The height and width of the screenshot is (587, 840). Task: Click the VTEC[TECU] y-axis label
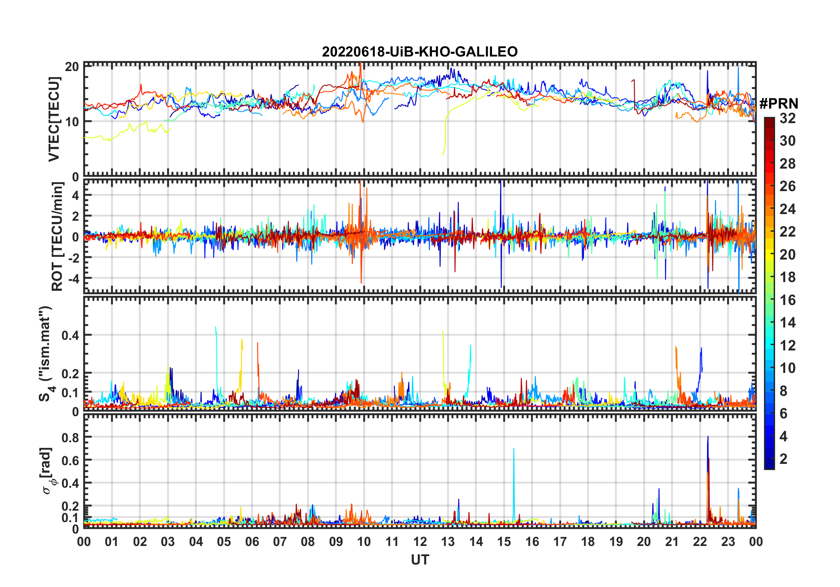pyautogui.click(x=53, y=119)
